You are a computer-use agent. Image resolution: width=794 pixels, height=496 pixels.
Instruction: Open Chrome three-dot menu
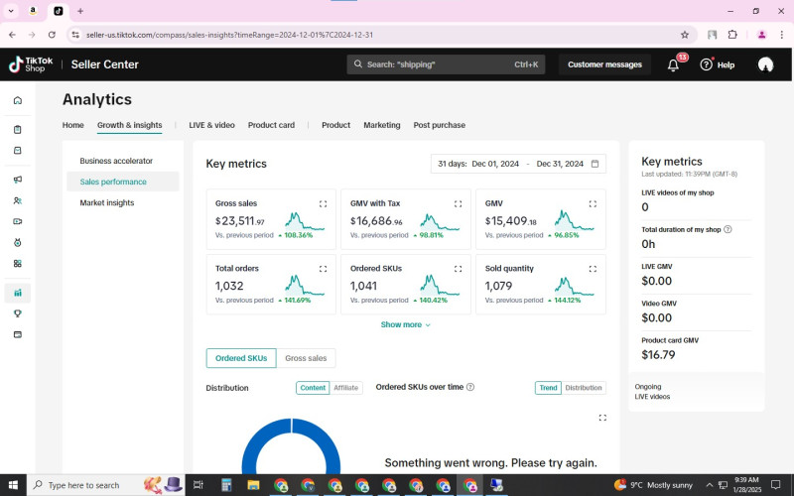(x=781, y=35)
